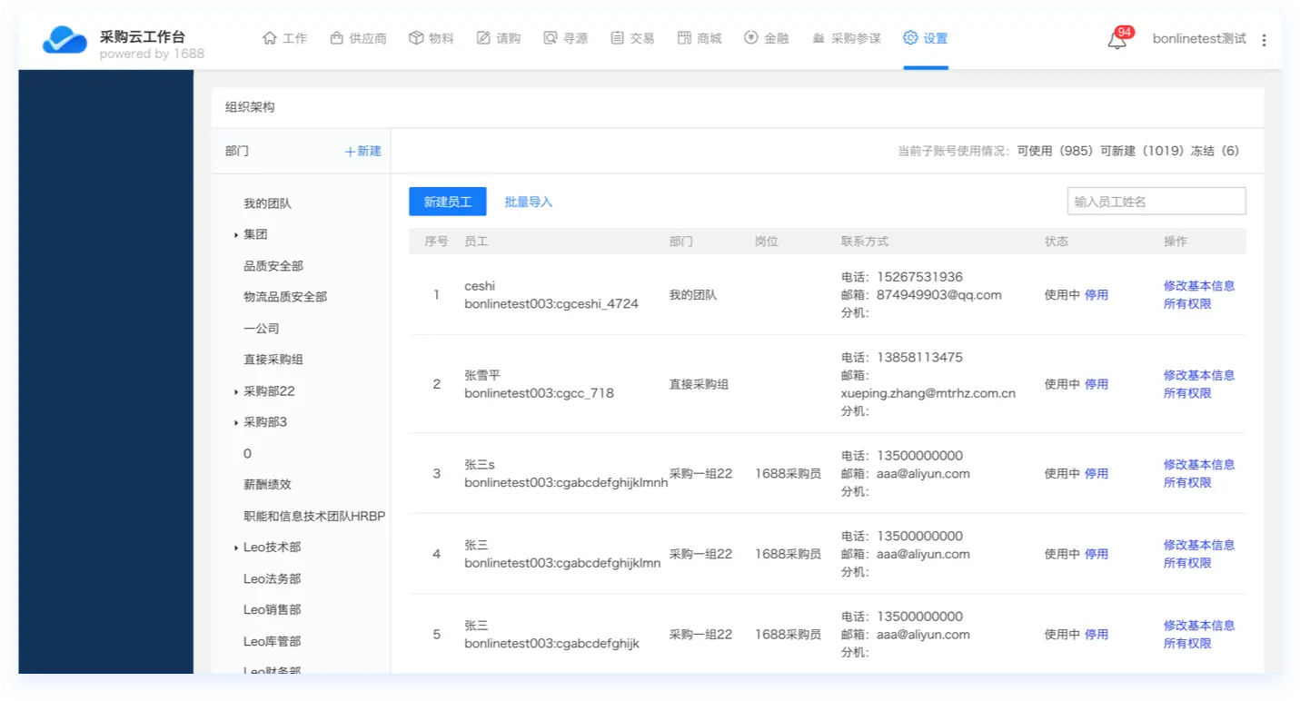The height and width of the screenshot is (701, 1300).
Task: Click the edit icon beside 请购
Action: pyautogui.click(x=483, y=38)
